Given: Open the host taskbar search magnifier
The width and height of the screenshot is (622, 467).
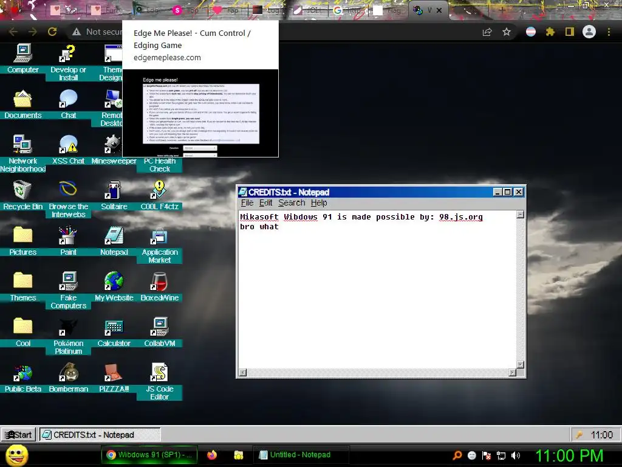Looking at the screenshot, I should [x=457, y=455].
